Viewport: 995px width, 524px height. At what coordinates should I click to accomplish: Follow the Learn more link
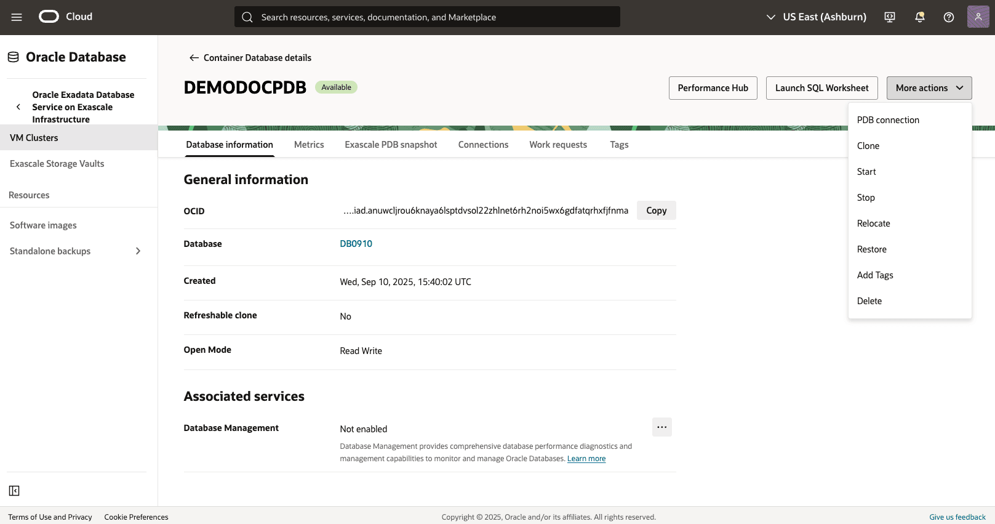click(586, 459)
